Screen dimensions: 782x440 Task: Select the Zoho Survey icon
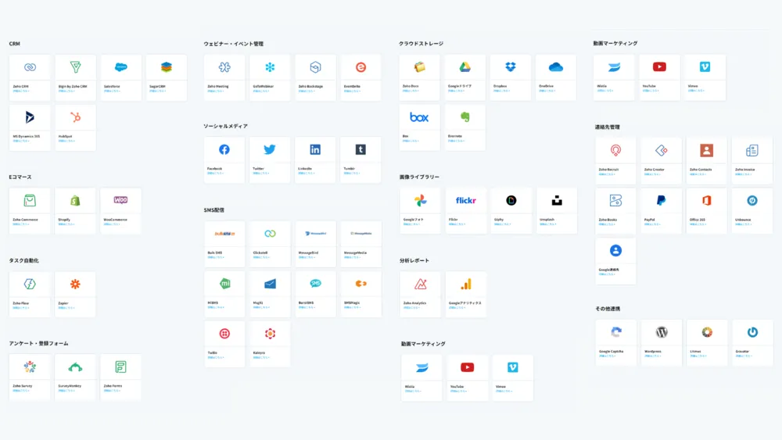click(x=30, y=367)
